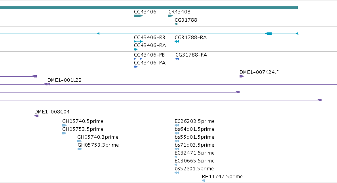Click the teal arrow glyph beneath CR43408
This screenshot has height=183, width=337.
(x=170, y=16)
